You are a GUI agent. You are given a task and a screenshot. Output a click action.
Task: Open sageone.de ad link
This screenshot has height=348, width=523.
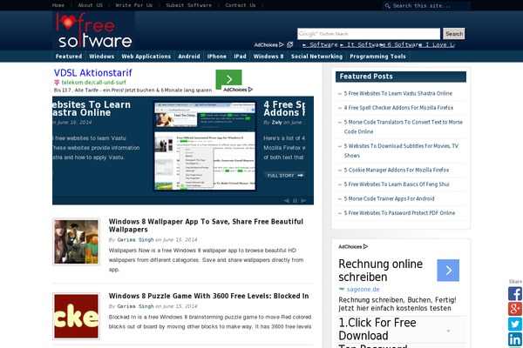tap(363, 290)
